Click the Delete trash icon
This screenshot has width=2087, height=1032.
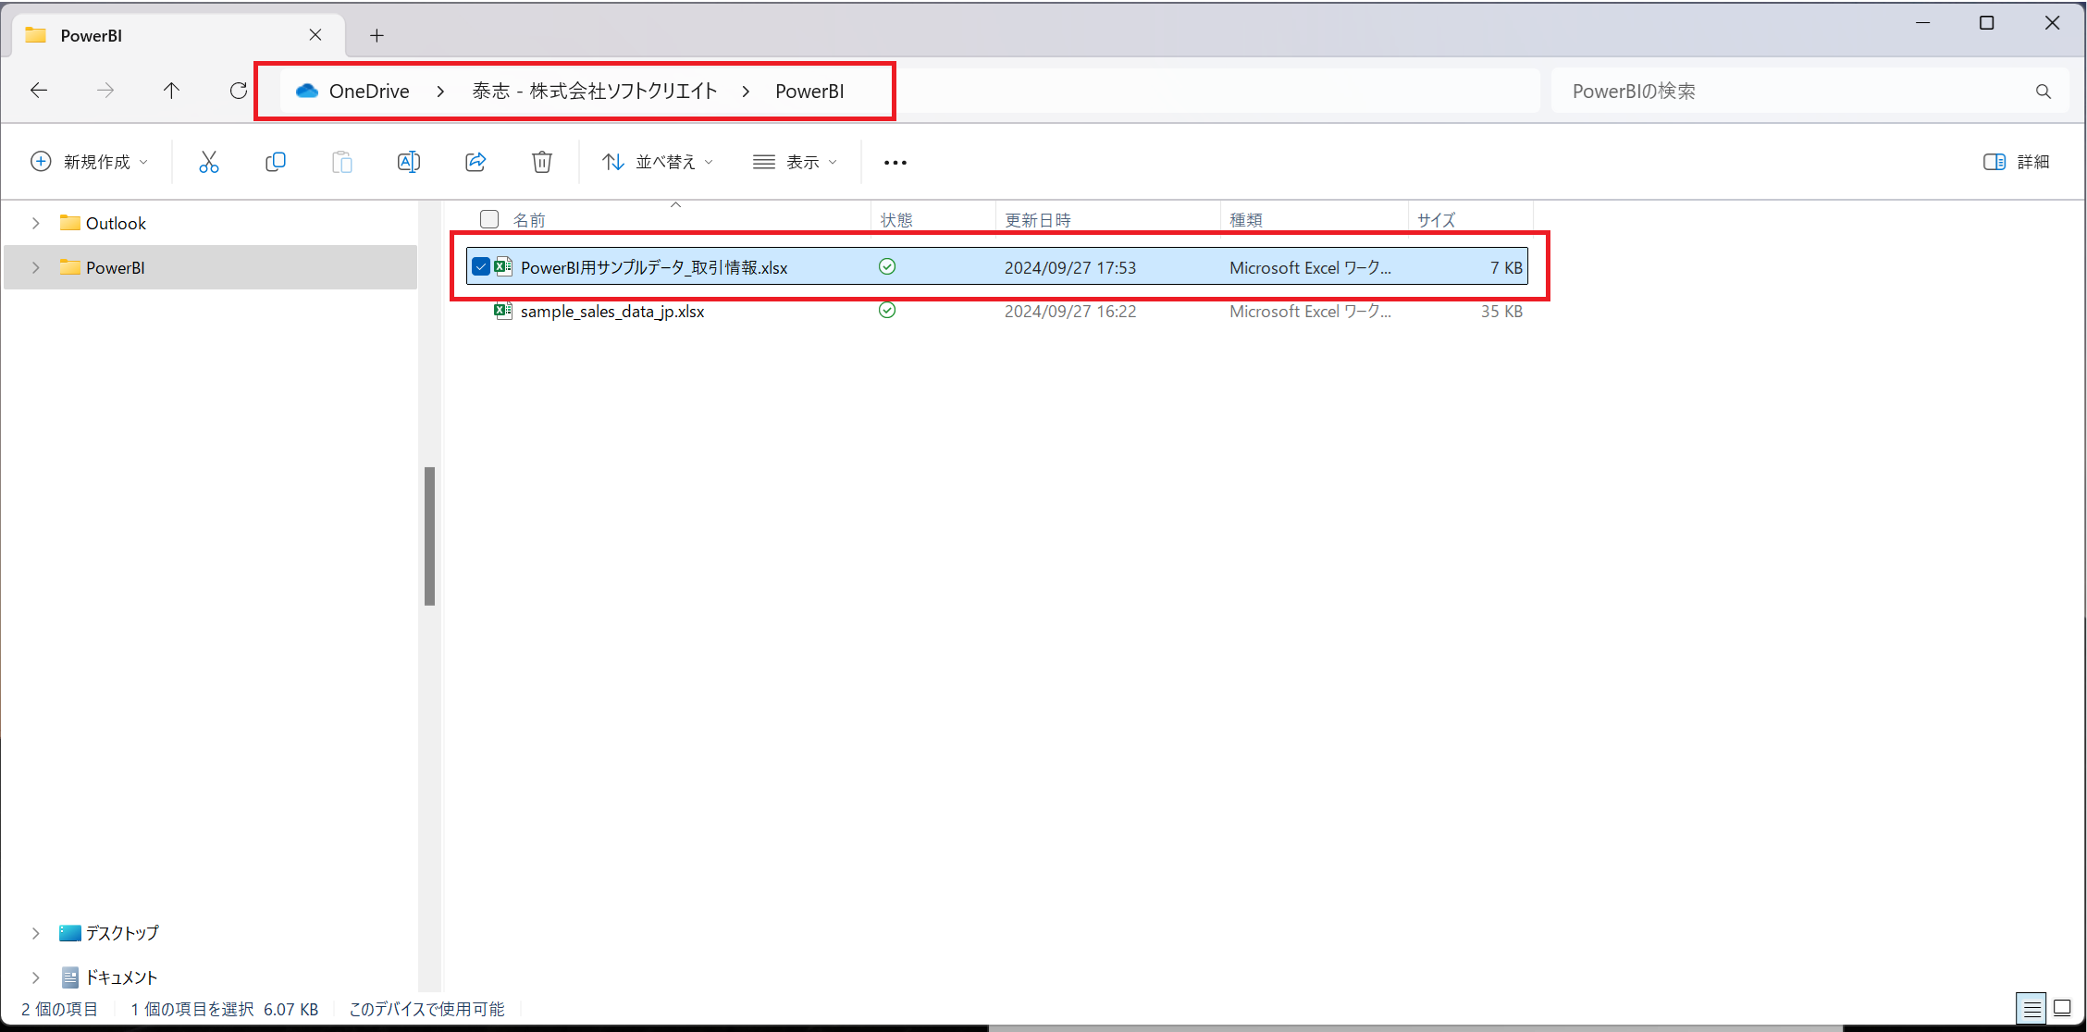542,162
